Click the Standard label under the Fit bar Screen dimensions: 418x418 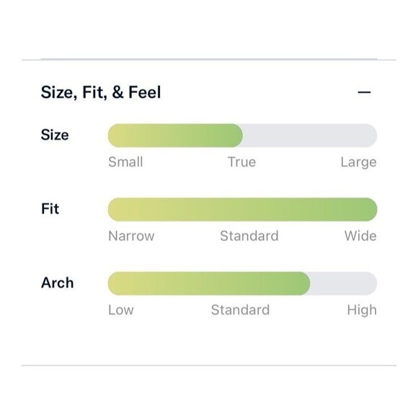point(249,236)
